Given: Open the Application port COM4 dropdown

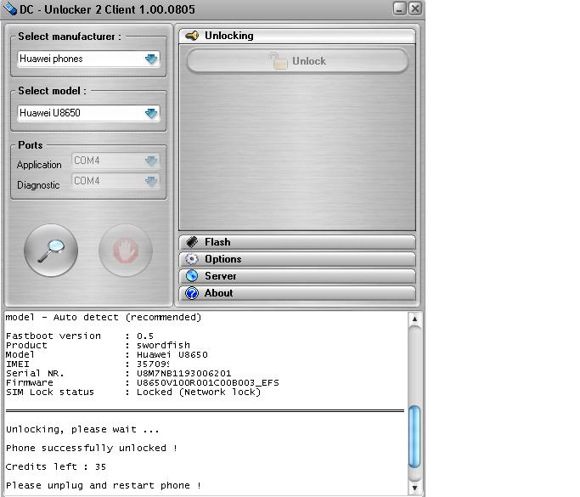Looking at the screenshot, I should pyautogui.click(x=150, y=161).
